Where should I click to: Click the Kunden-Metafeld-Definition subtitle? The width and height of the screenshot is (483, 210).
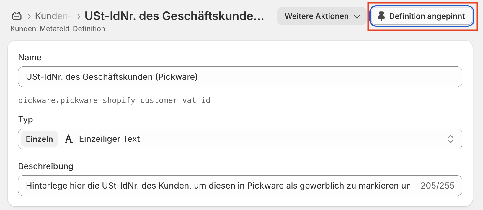[x=58, y=29]
